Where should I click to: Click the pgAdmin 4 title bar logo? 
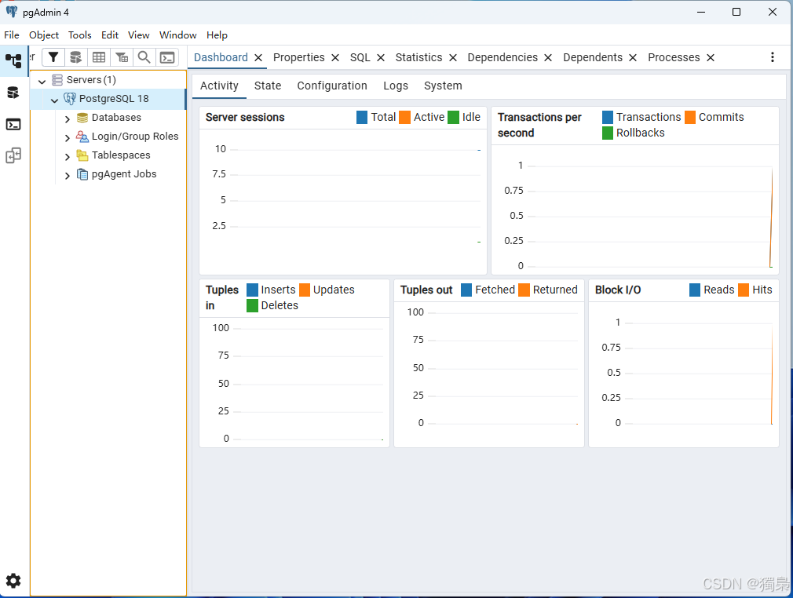tap(12, 12)
